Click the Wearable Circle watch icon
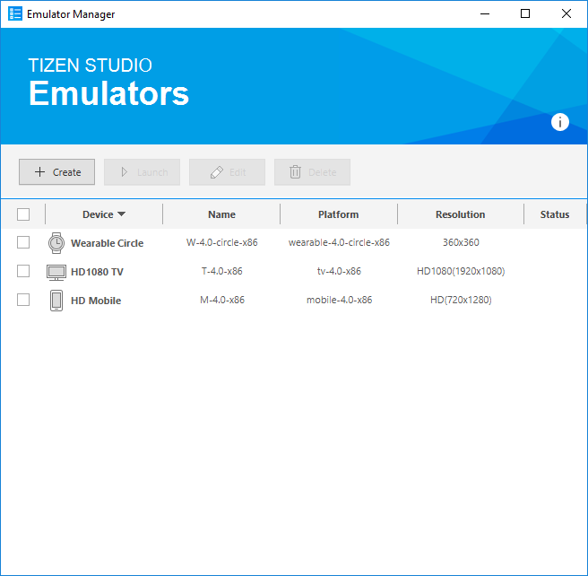588x576 pixels. tap(56, 243)
